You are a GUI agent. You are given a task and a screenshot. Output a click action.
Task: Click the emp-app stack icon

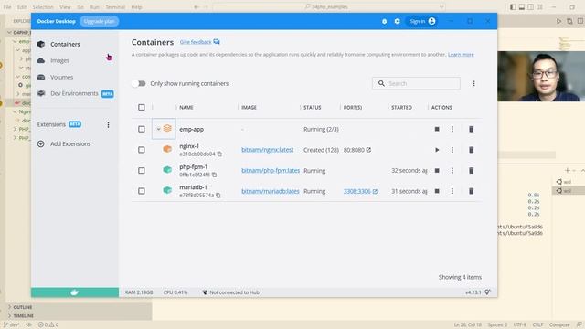167,129
